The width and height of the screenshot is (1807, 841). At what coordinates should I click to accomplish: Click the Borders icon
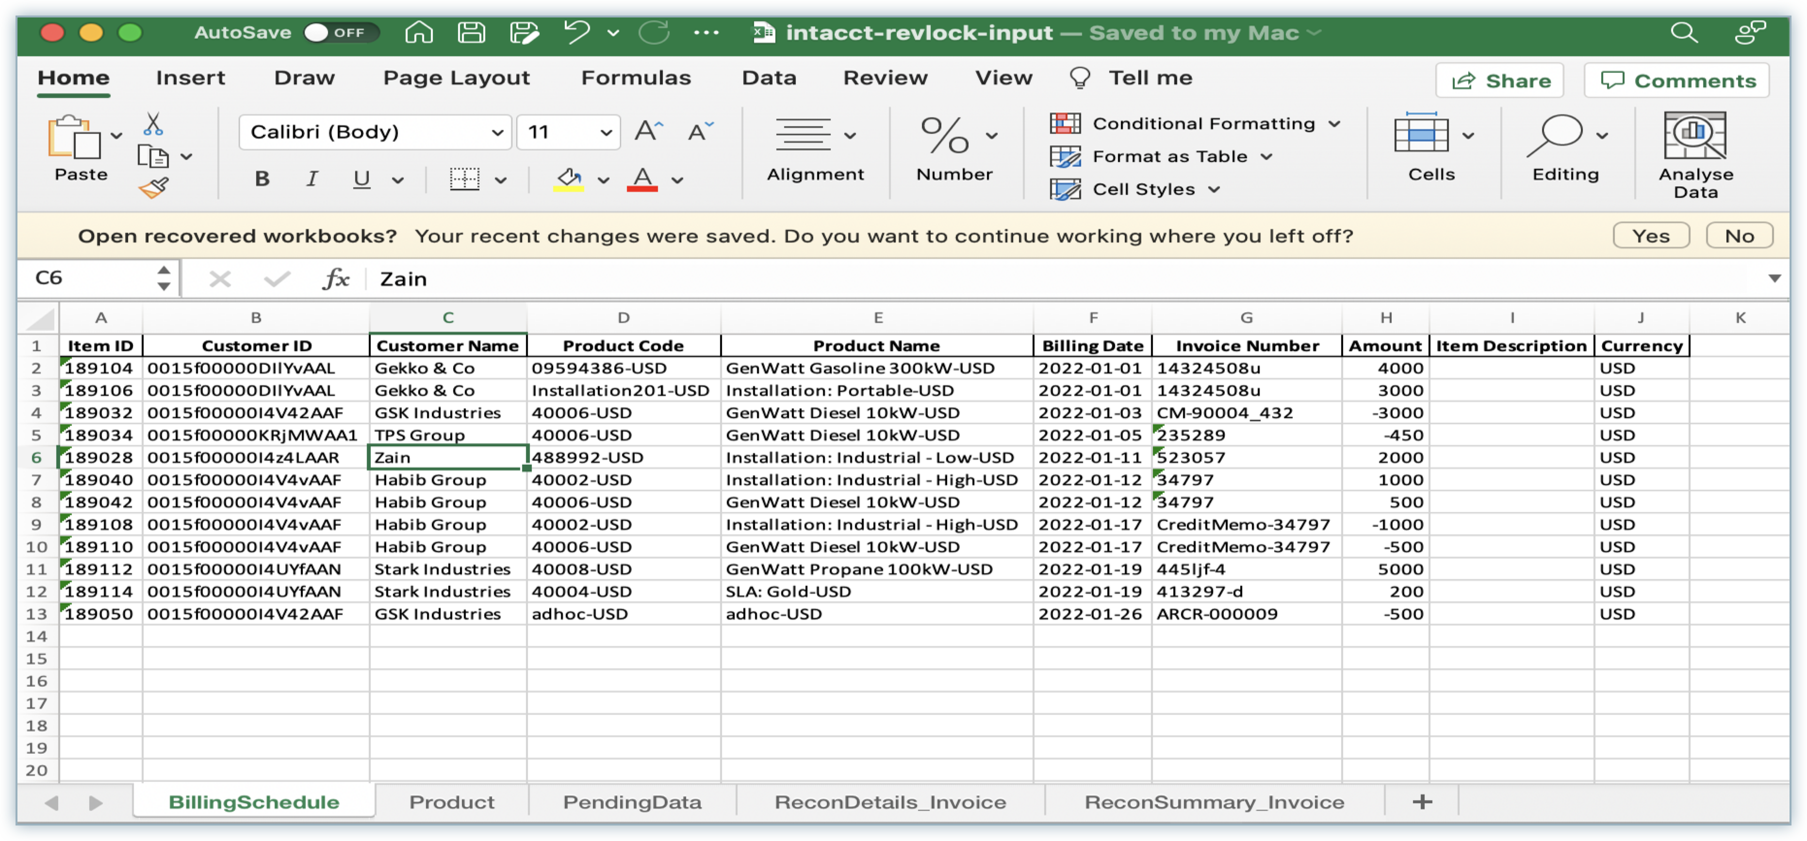(464, 179)
